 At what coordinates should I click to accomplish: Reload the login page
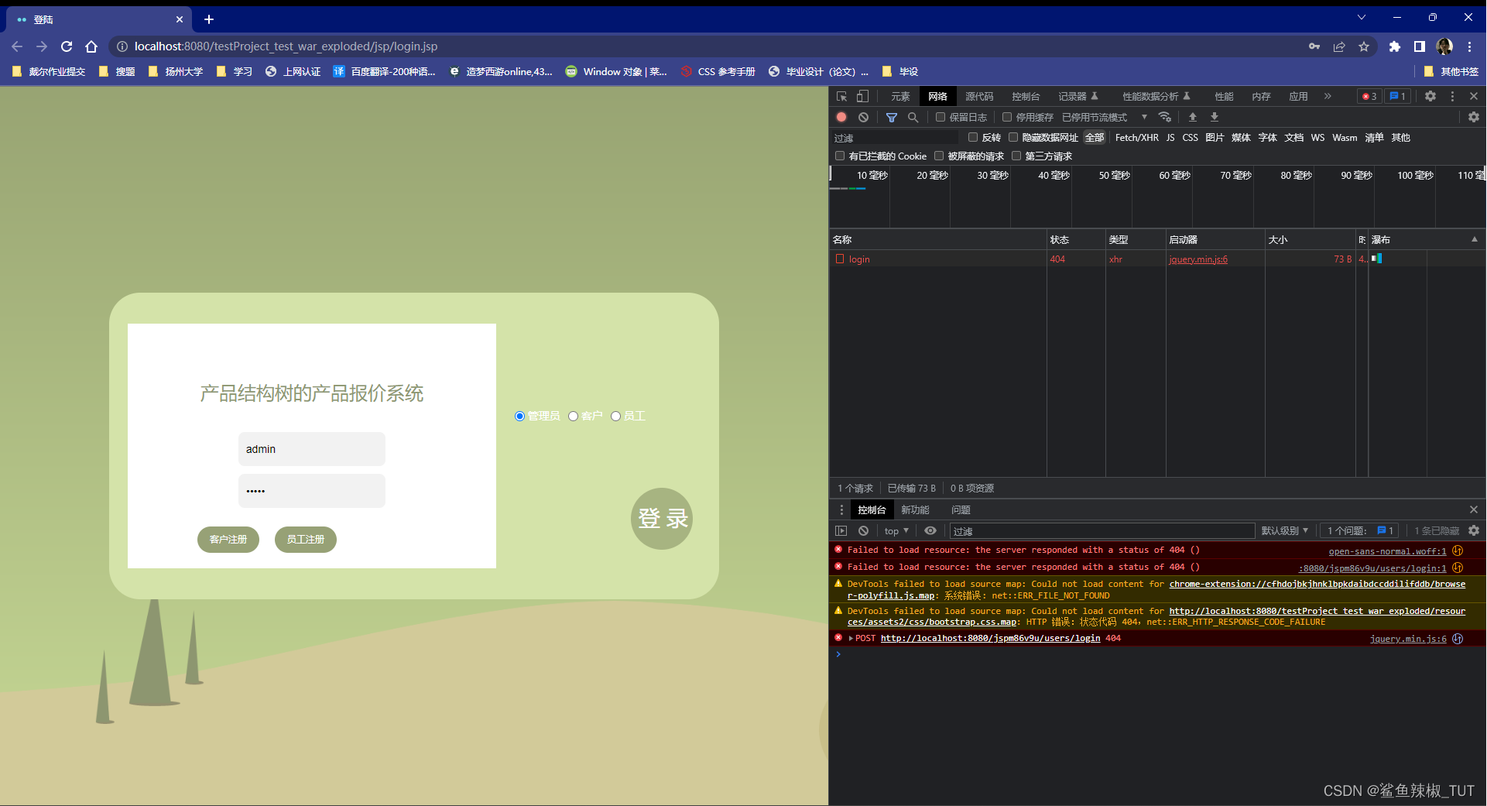[x=67, y=46]
